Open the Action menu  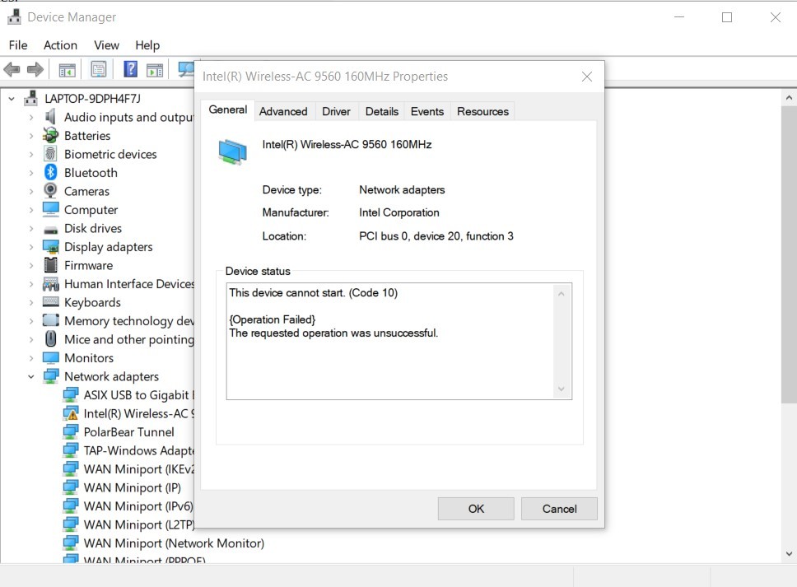tap(60, 45)
